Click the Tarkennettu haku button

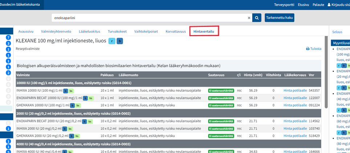pyautogui.click(x=280, y=18)
